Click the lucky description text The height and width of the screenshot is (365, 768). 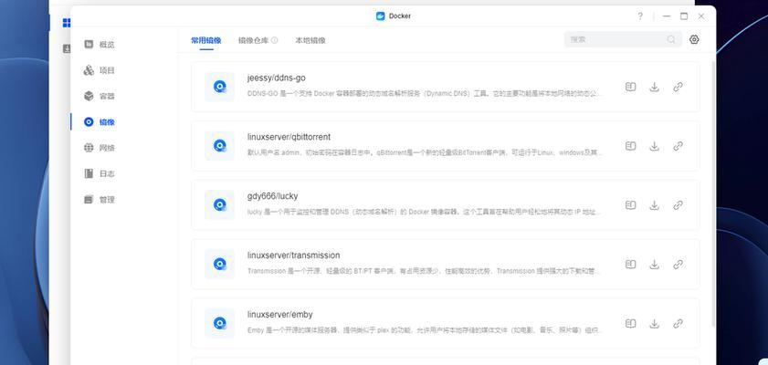(424, 212)
